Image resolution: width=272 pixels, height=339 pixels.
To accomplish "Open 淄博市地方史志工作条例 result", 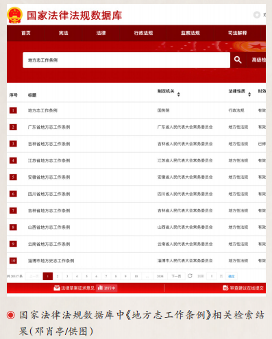I will click(51, 261).
